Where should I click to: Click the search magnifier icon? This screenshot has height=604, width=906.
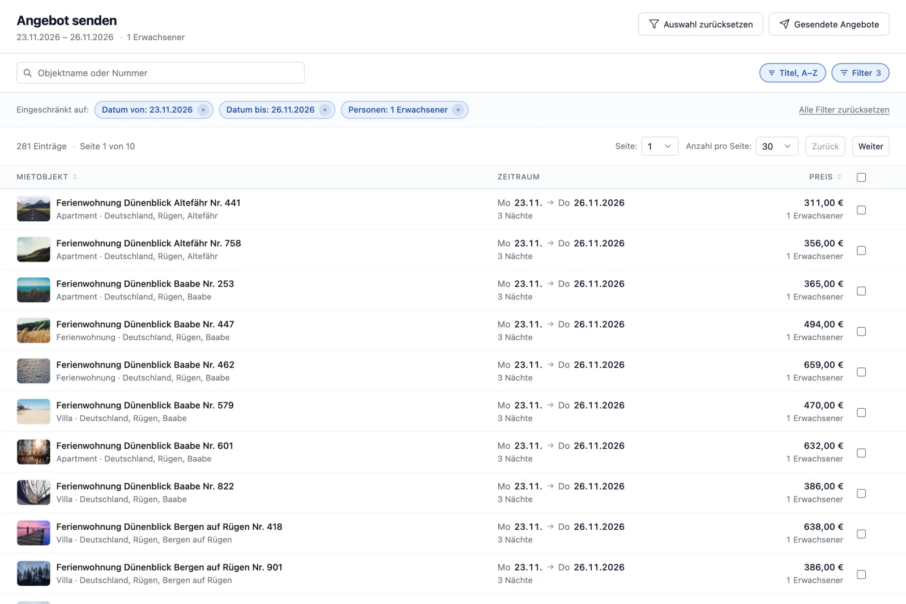coord(27,73)
